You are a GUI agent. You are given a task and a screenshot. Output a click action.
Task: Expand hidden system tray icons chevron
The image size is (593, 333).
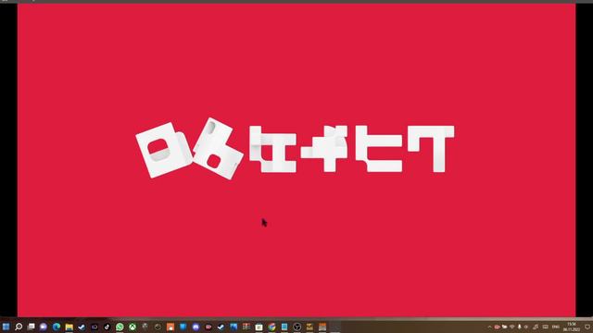point(489,327)
